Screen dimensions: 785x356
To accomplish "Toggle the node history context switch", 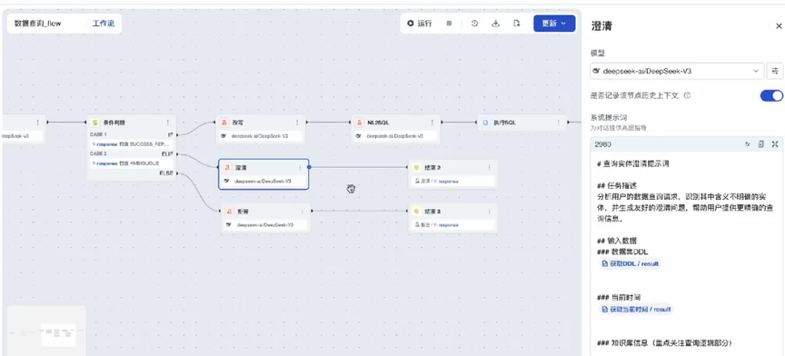I will pos(771,95).
